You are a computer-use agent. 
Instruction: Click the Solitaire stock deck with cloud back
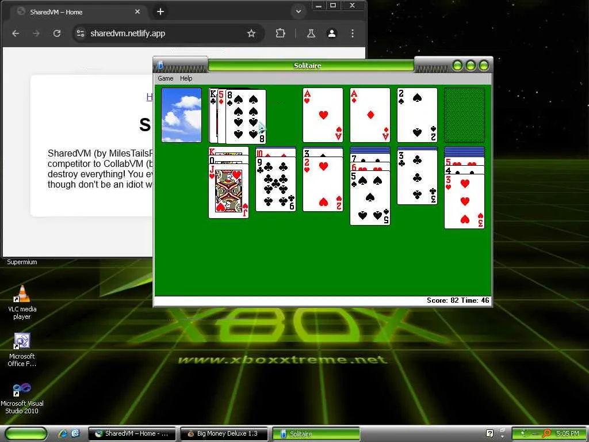[181, 115]
